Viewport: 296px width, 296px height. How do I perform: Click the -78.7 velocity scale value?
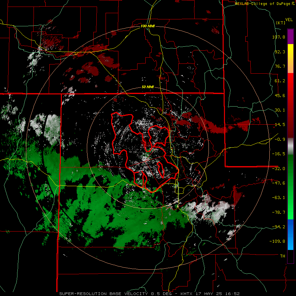coord(279,212)
